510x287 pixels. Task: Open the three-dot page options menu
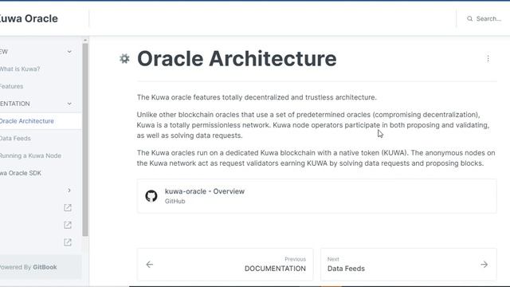click(x=488, y=58)
